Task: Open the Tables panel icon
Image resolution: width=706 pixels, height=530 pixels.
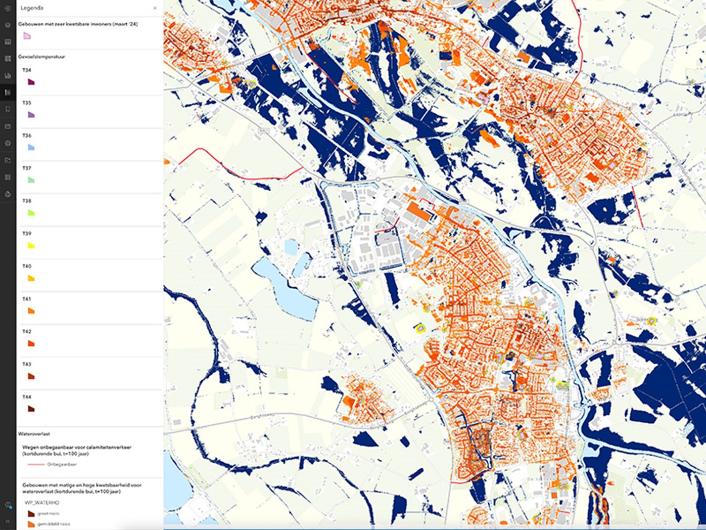Action: [x=8, y=42]
